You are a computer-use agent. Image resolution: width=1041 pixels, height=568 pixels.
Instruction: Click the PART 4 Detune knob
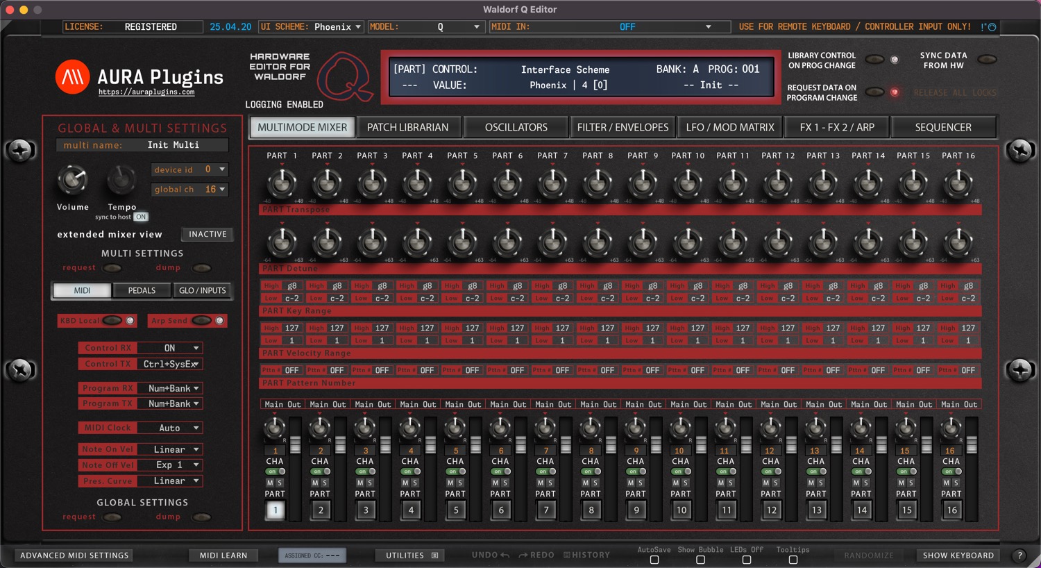[x=417, y=242]
